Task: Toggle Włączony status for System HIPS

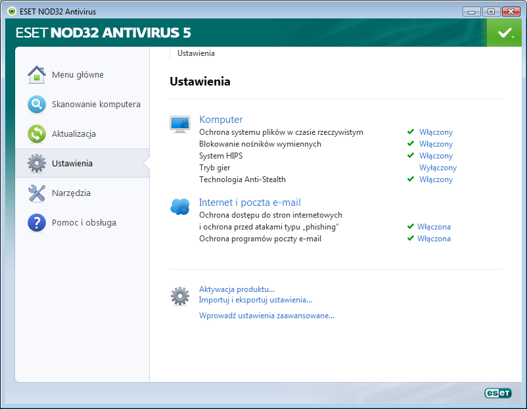Action: (x=436, y=156)
